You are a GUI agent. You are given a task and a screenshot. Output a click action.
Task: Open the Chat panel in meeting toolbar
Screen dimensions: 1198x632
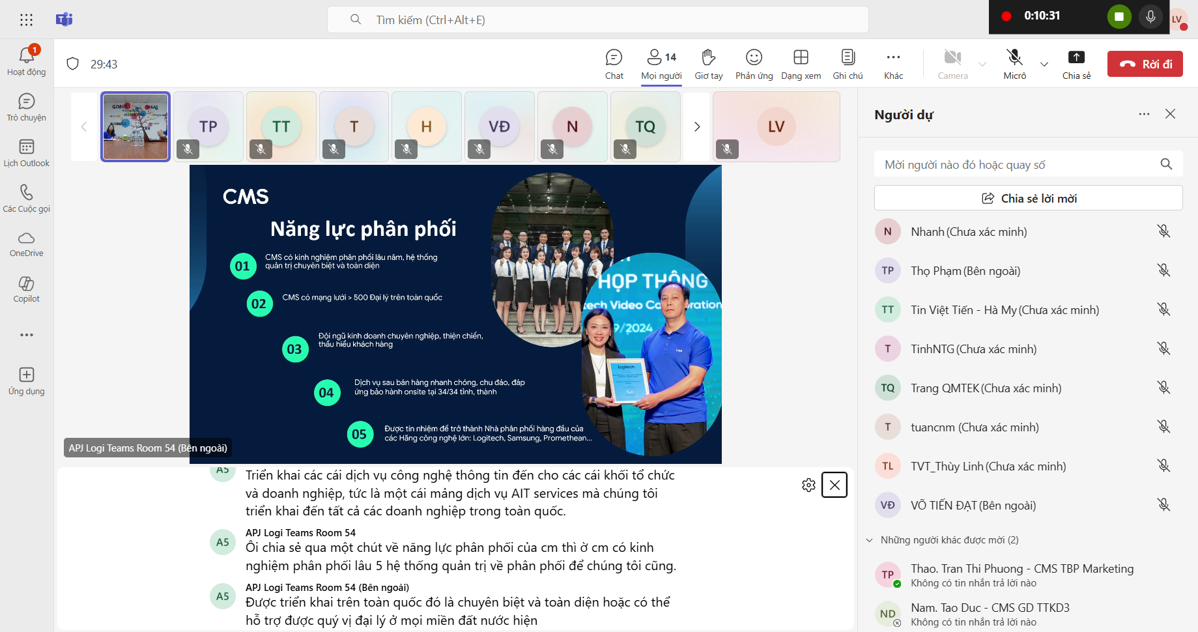pyautogui.click(x=614, y=65)
